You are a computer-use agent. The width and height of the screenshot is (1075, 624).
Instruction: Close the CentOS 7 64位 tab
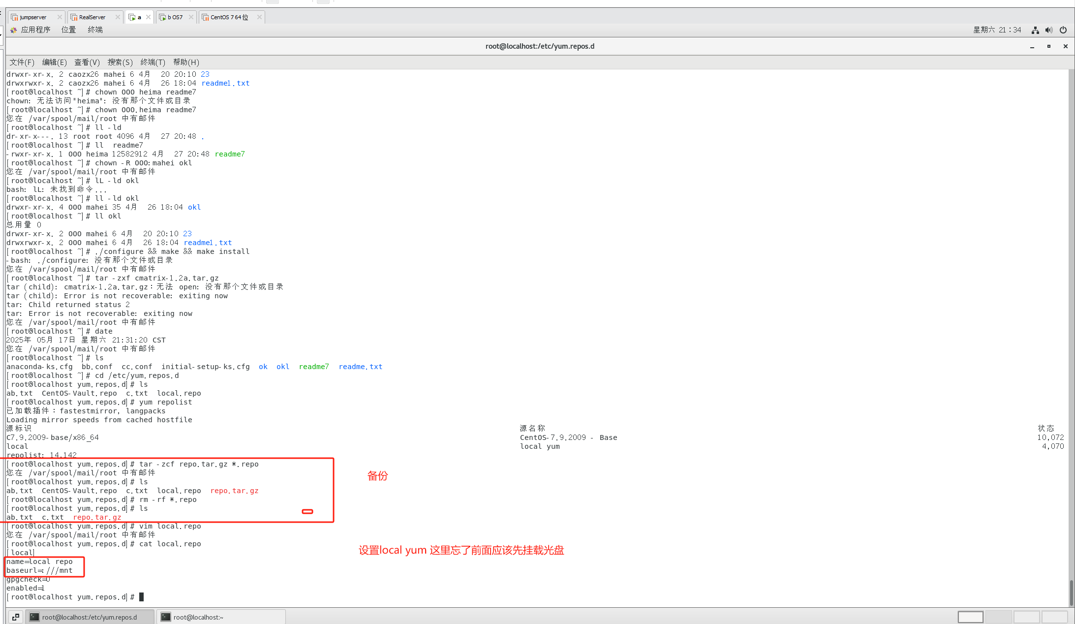point(259,17)
